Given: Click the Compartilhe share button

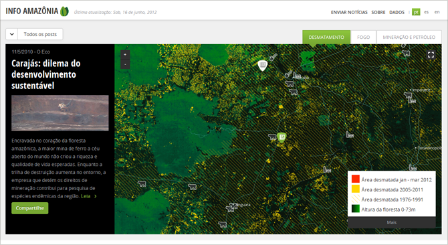Looking at the screenshot, I should [x=29, y=208].
